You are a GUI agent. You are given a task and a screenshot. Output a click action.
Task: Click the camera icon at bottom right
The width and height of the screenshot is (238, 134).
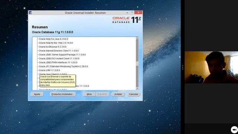click(234, 130)
